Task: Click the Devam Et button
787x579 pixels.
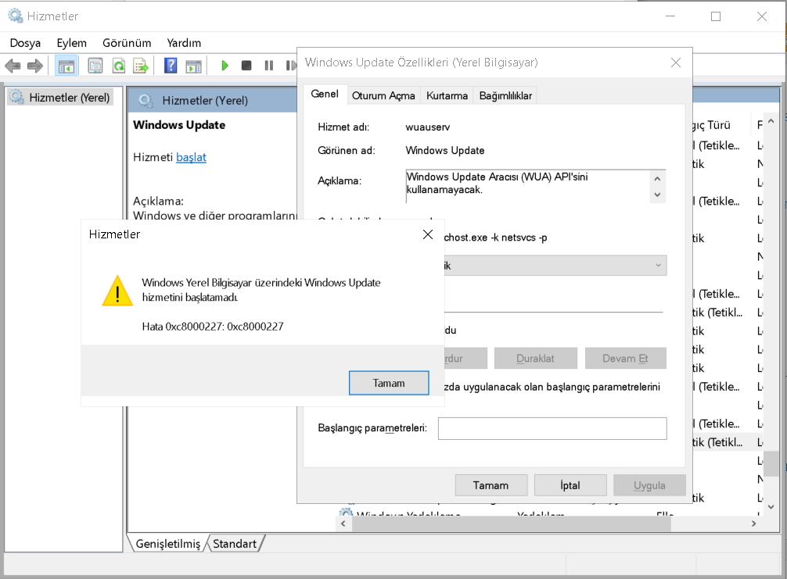Action: pyautogui.click(x=625, y=359)
